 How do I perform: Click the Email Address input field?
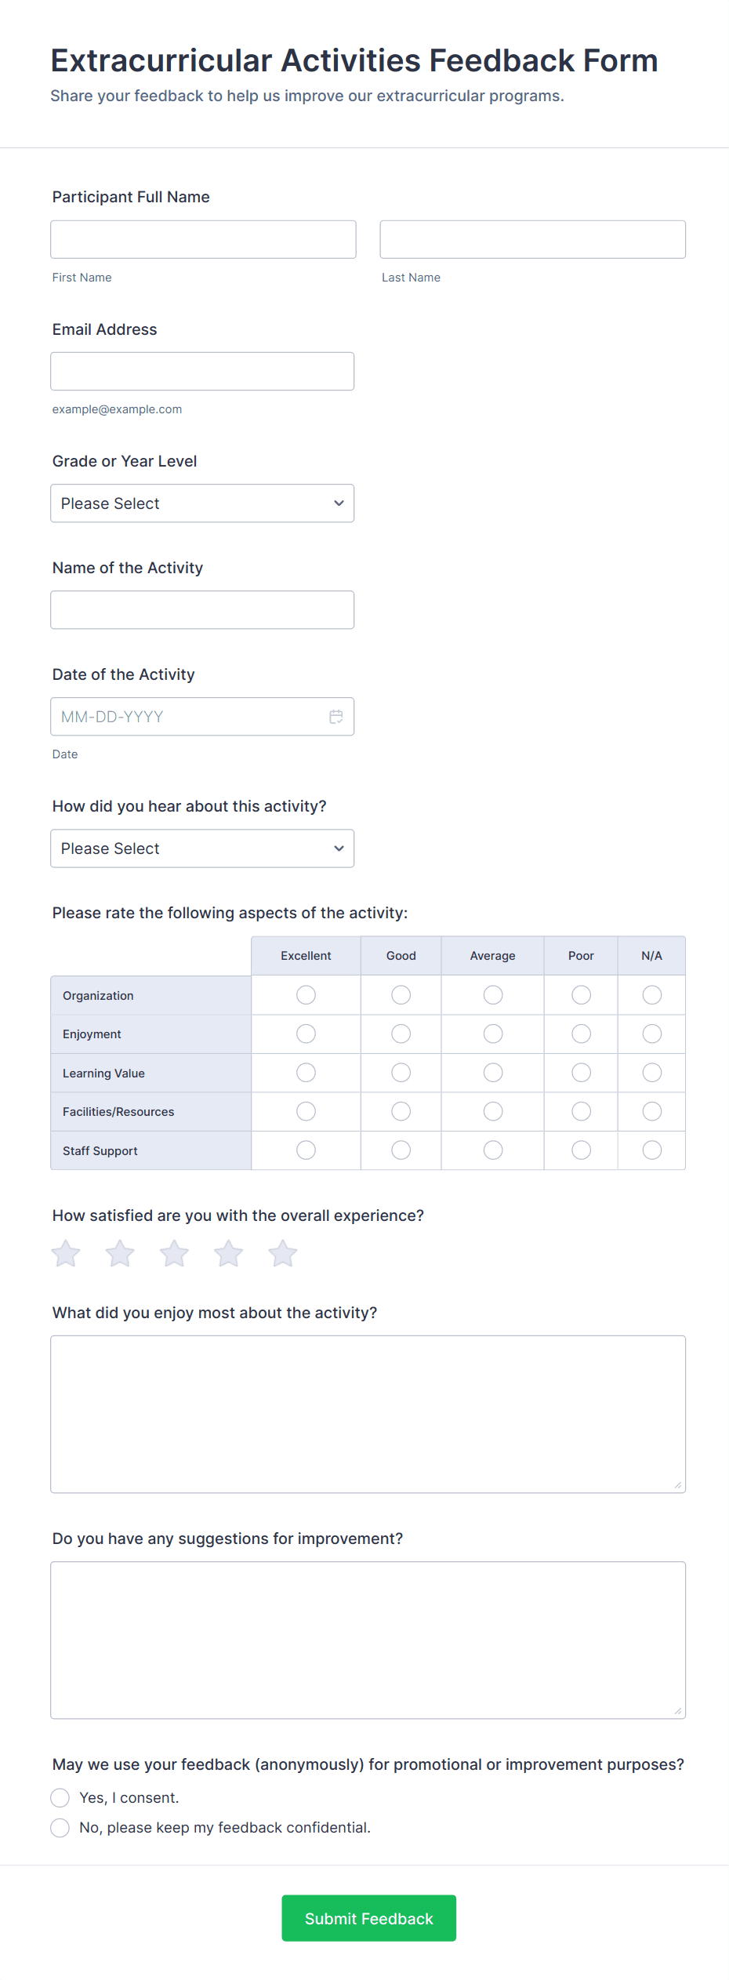coord(202,370)
